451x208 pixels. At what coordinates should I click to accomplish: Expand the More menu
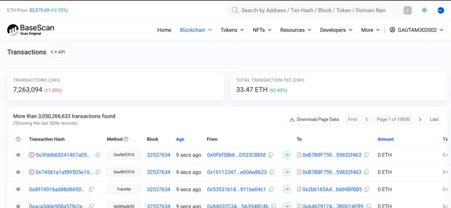[x=370, y=30]
